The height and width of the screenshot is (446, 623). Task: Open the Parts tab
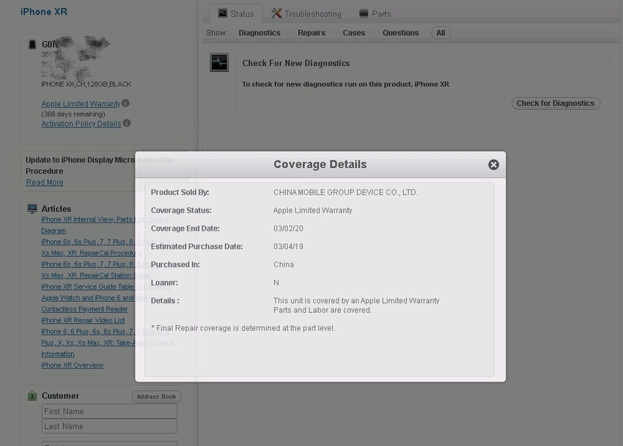coord(375,14)
